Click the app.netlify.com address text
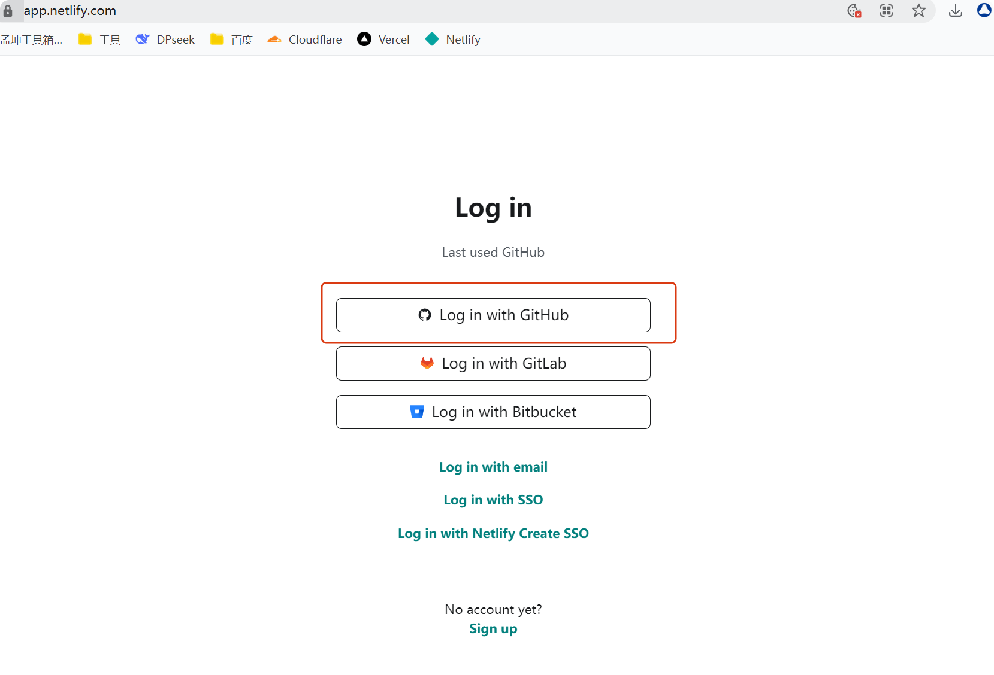 coord(70,11)
